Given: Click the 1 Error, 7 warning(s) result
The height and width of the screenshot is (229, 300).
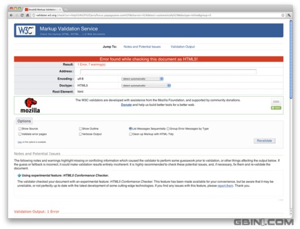Looking at the screenshot, I should point(92,64).
